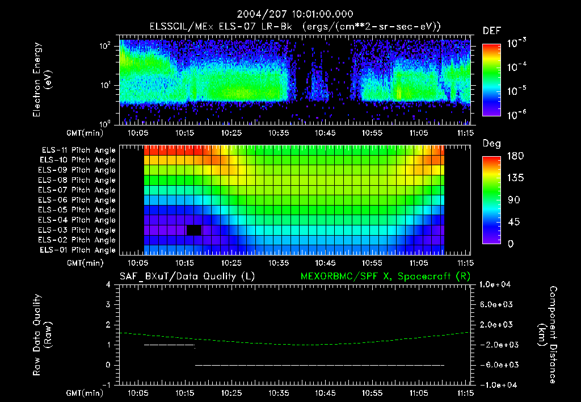Click 'GMT(min)' under the electron spectrogram

(85, 133)
